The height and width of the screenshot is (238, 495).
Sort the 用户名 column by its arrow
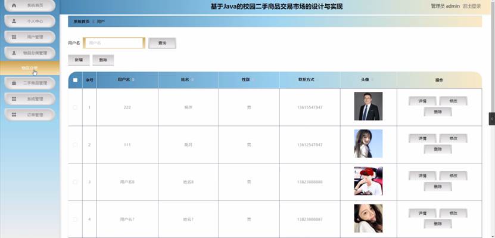(x=133, y=80)
